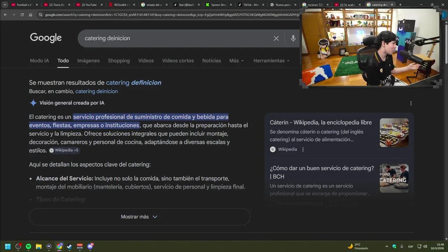Open Wikipedia result three-dot menu

[303, 149]
